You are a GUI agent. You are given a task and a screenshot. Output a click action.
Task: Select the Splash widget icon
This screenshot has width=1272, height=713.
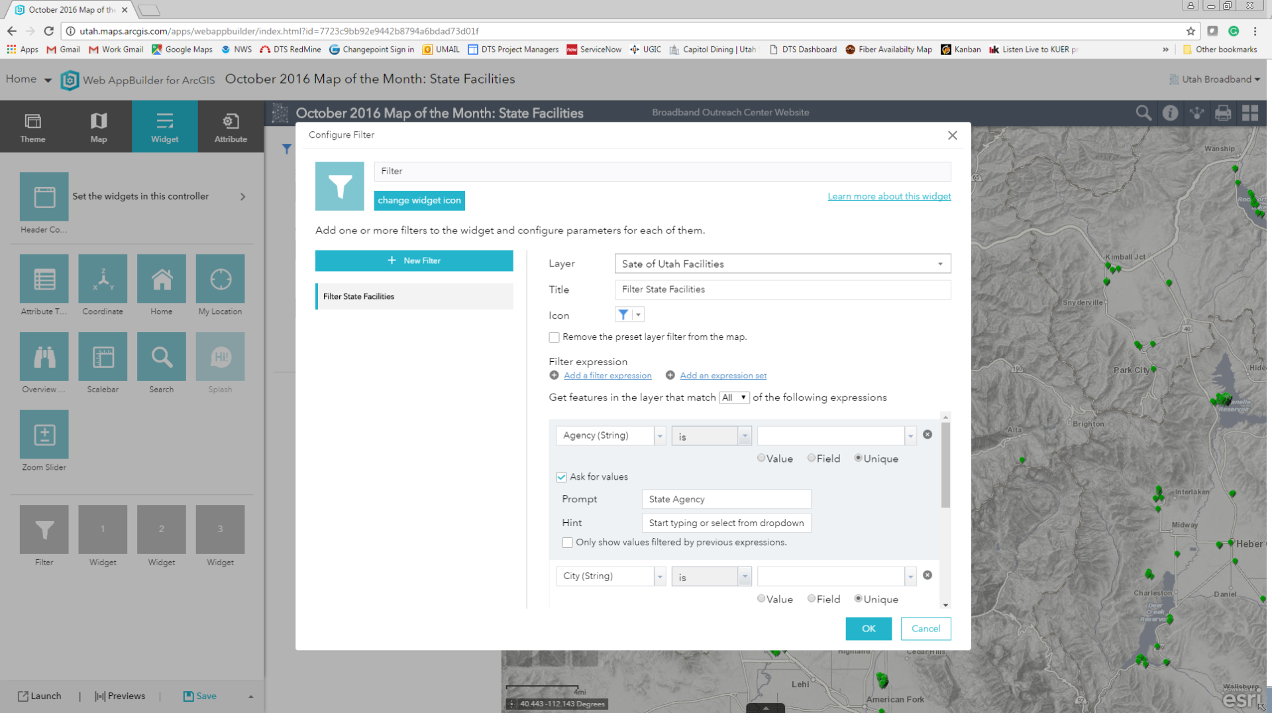[x=221, y=357]
